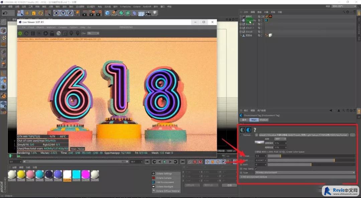Pause rendering in Live Viewer

click(x=33, y=33)
